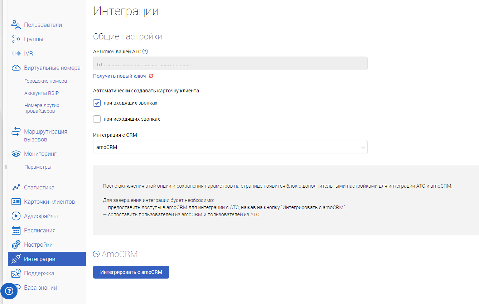This screenshot has width=479, height=304.
Task: Click the get new key link
Action: tap(120, 76)
